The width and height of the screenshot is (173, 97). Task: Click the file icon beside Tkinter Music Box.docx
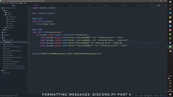click(x=4, y=64)
